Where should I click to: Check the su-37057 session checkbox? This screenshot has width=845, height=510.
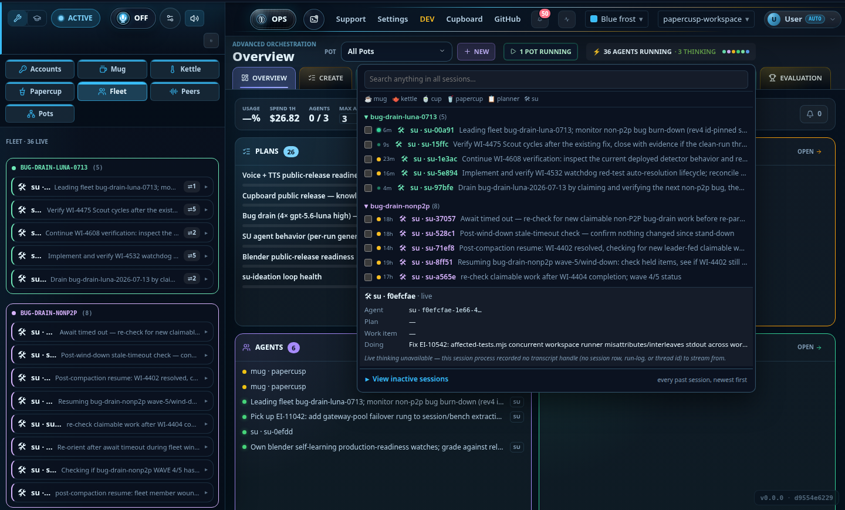click(x=368, y=219)
